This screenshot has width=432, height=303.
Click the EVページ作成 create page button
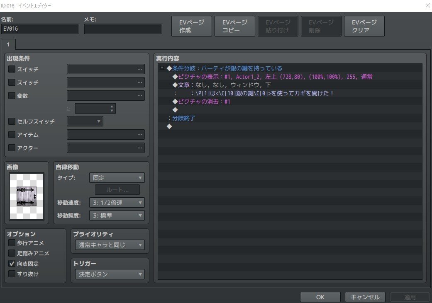191,26
